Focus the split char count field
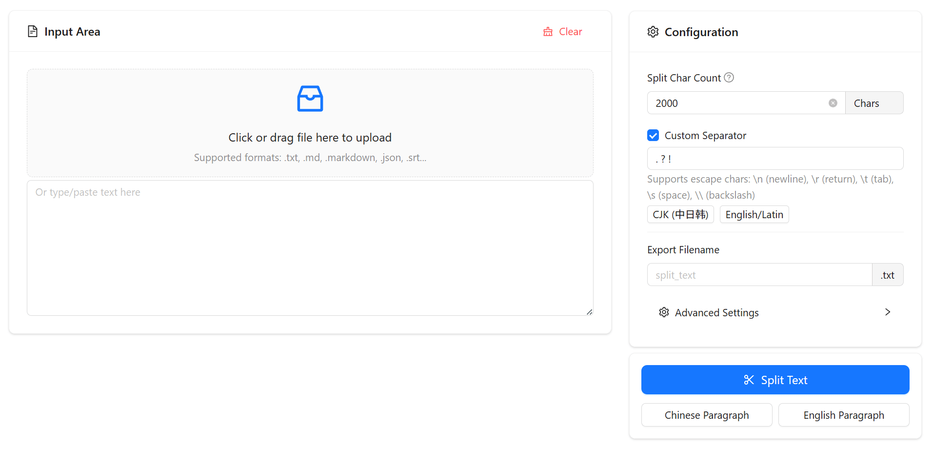Image resolution: width=933 pixels, height=450 pixels. pyautogui.click(x=736, y=103)
